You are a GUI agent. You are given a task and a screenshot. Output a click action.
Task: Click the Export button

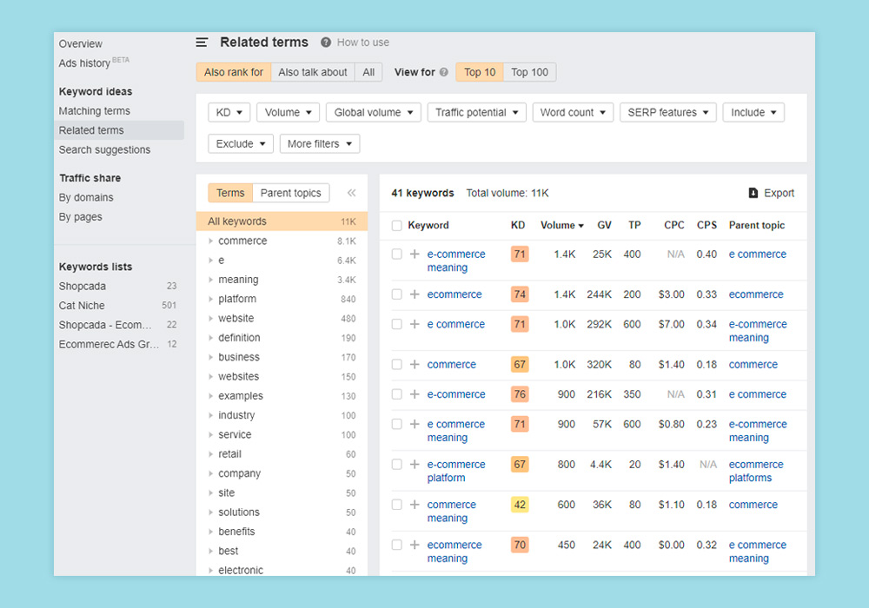(x=772, y=193)
